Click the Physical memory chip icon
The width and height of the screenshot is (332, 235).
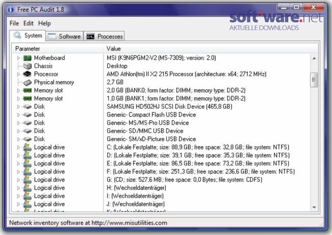27,82
